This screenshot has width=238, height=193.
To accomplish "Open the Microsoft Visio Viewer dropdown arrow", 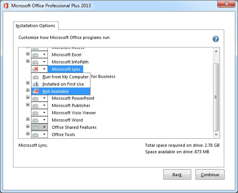I will [x=44, y=113].
